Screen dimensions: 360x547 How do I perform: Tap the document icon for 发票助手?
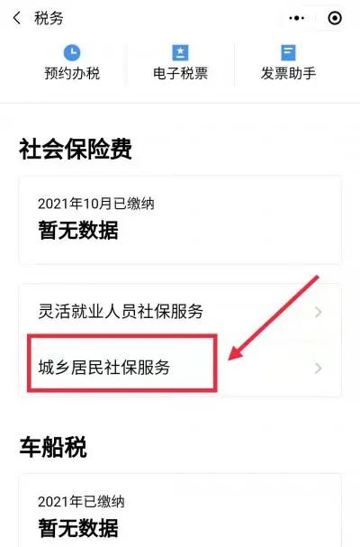tap(288, 53)
